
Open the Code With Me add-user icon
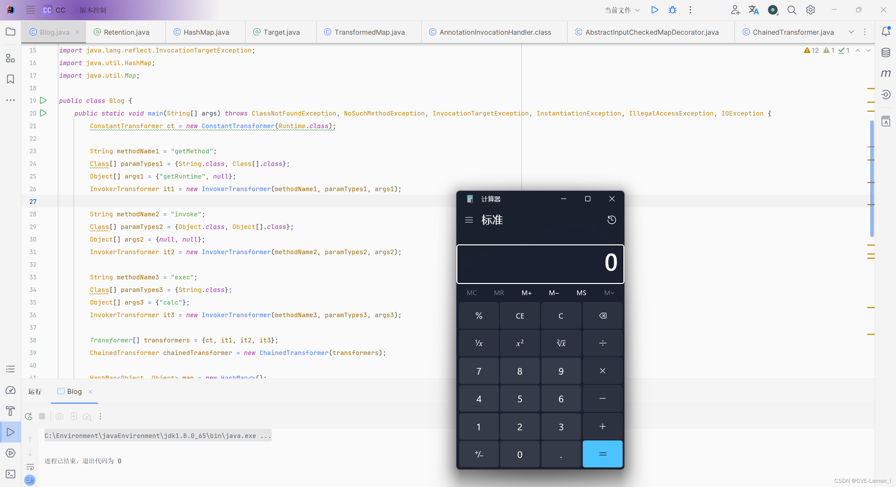point(735,10)
